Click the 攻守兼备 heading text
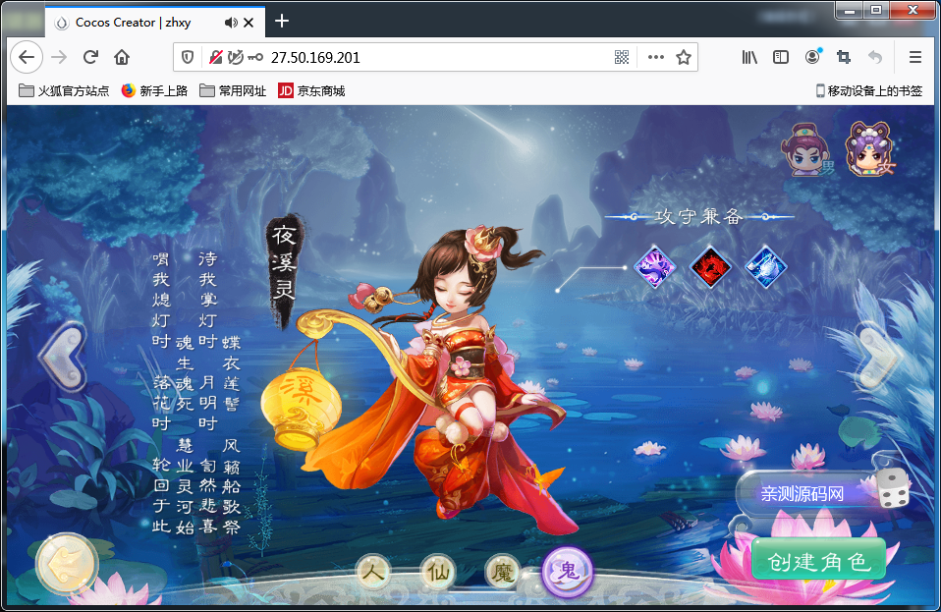 click(698, 216)
